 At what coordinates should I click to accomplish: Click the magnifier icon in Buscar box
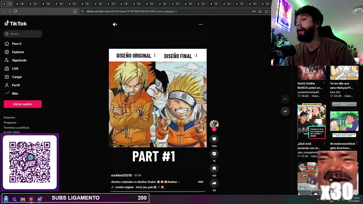pos(7,34)
